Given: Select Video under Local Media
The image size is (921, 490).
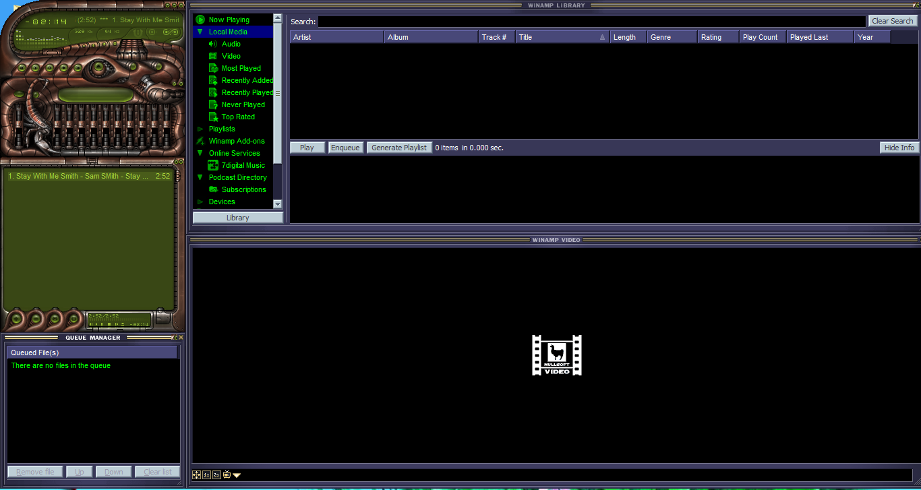Looking at the screenshot, I should tap(231, 56).
